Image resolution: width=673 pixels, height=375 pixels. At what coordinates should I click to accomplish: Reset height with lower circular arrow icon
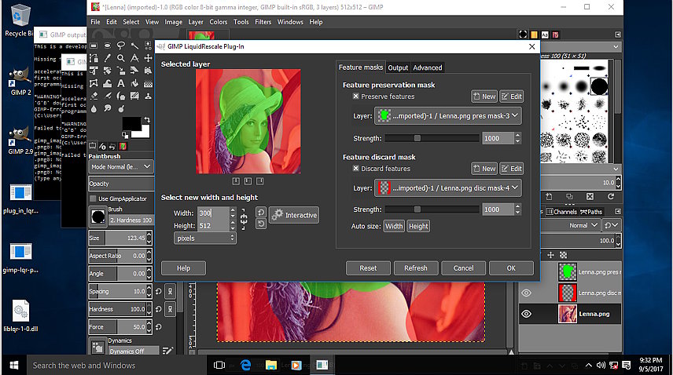point(260,224)
